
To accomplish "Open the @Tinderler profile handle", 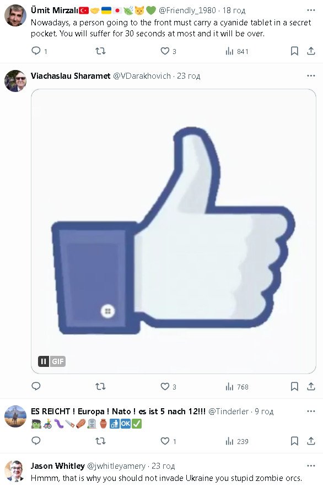I will tap(229, 412).
